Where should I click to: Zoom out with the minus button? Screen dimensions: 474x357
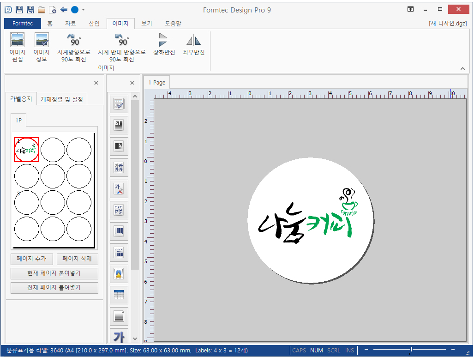[x=366, y=350]
